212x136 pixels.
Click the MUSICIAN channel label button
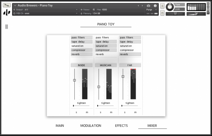click(x=106, y=65)
